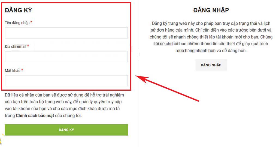Click the vertical divider between the sections

139,73
